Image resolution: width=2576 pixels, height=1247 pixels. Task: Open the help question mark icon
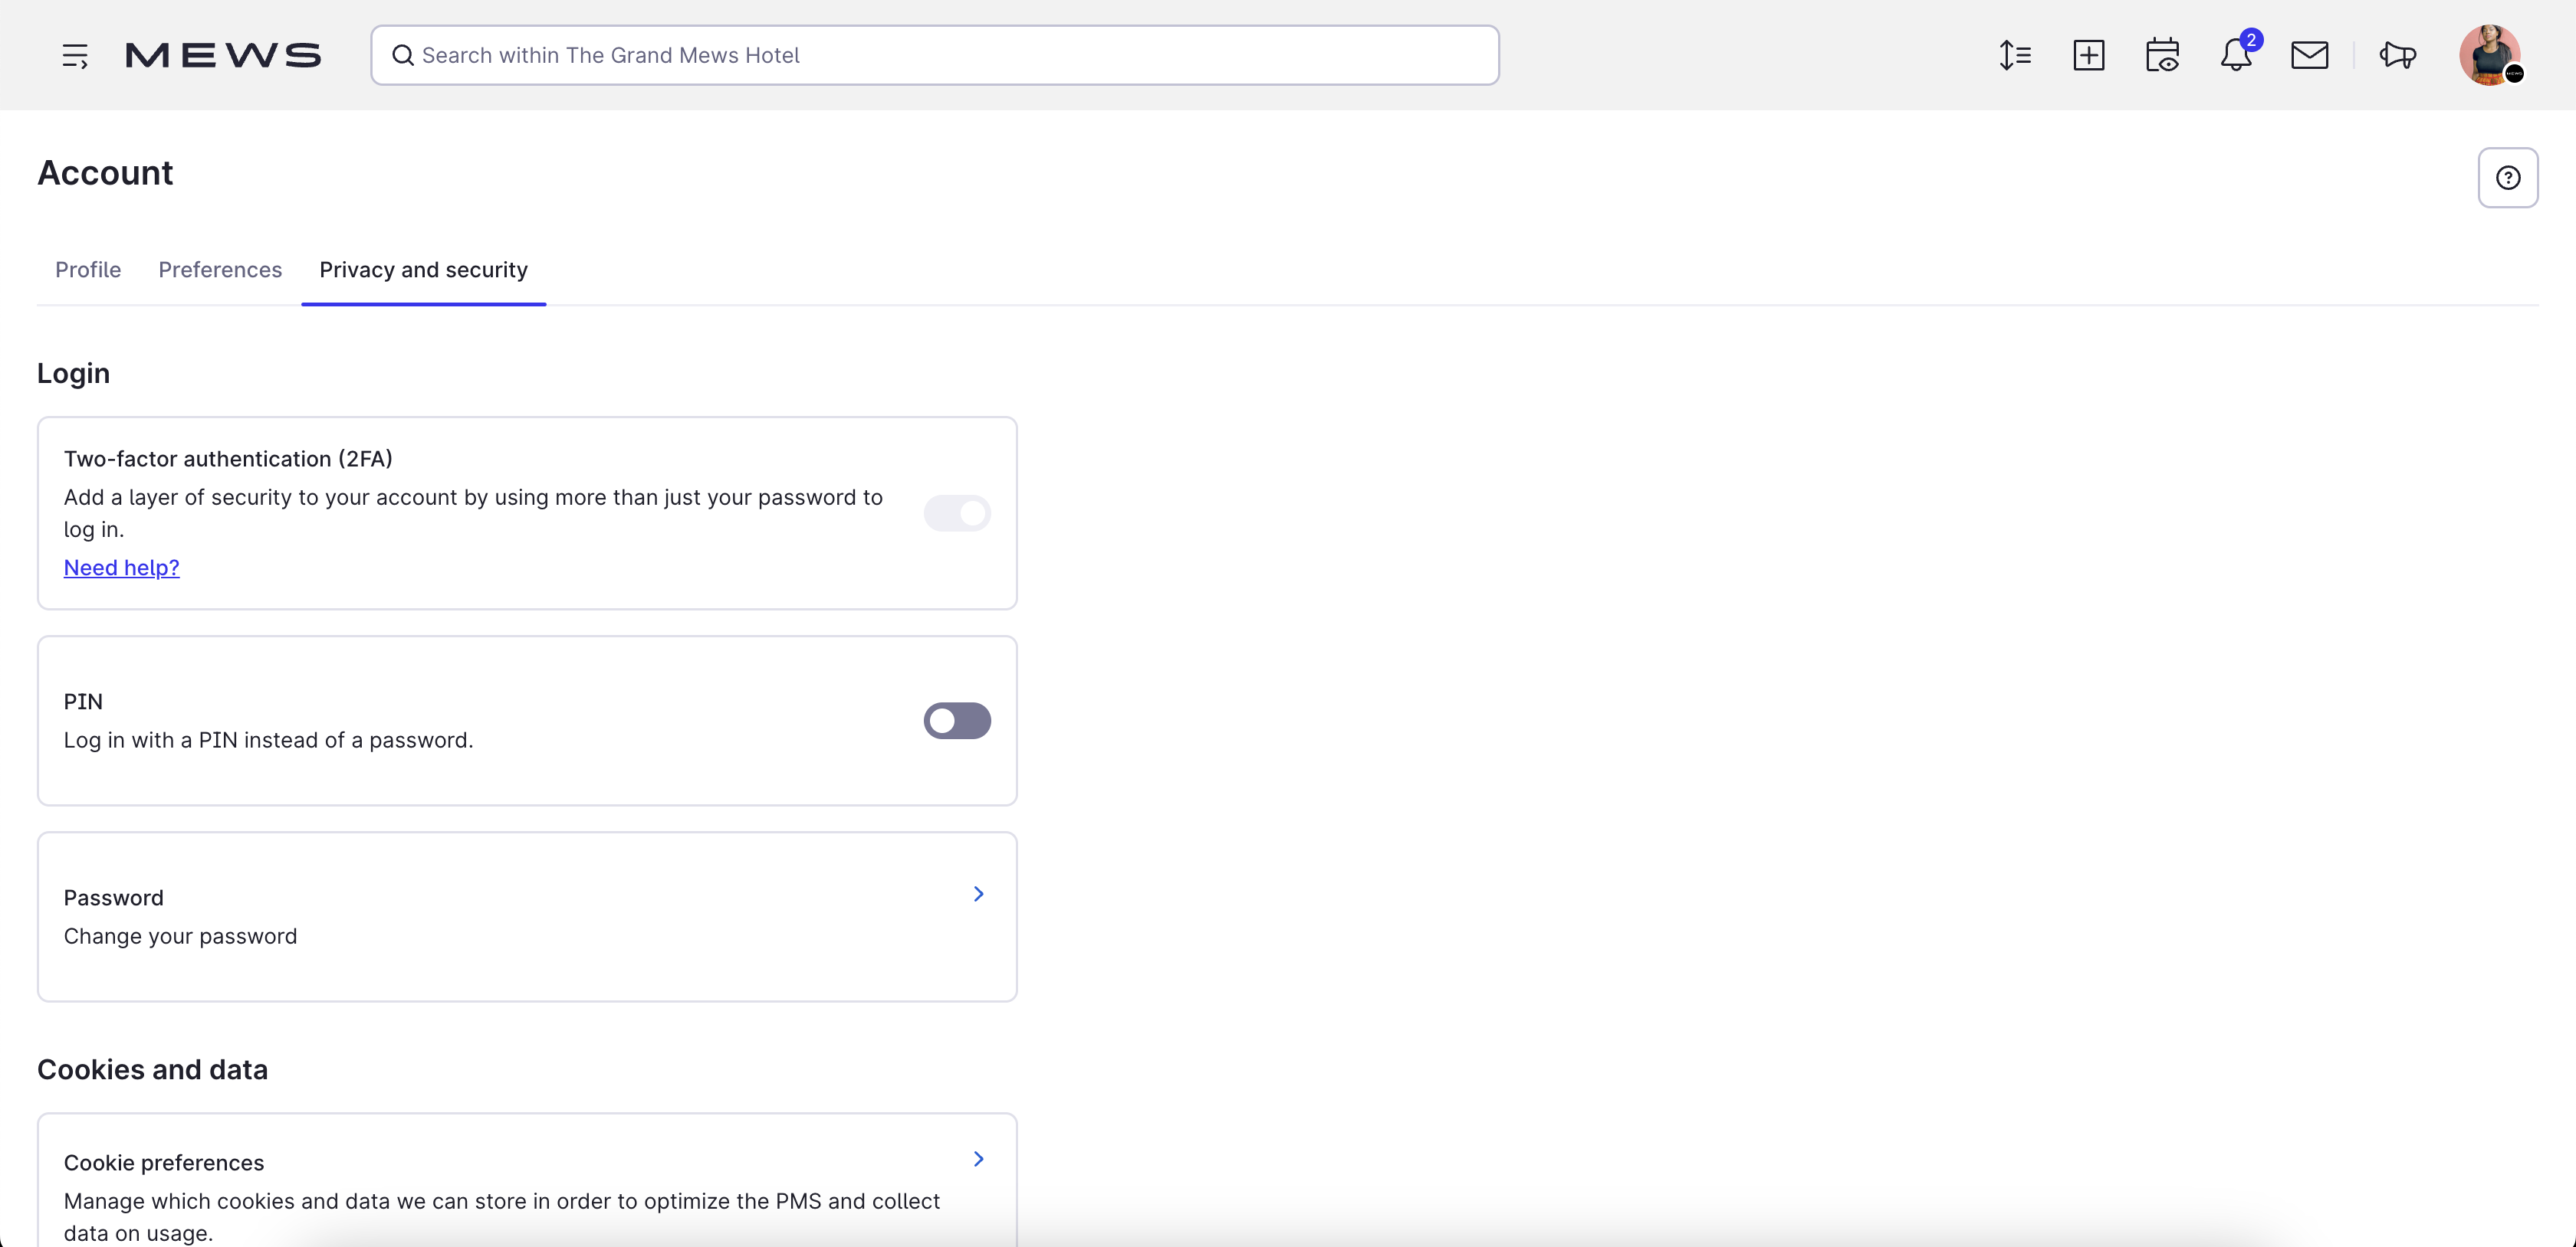[2508, 177]
